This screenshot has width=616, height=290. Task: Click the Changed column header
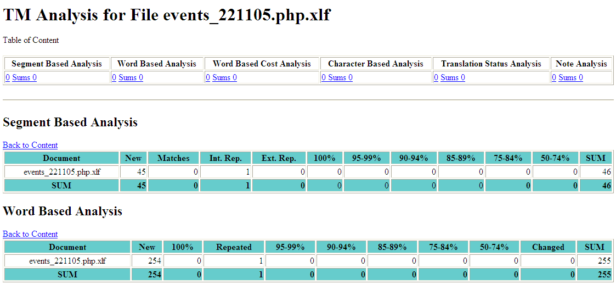tap(548, 247)
